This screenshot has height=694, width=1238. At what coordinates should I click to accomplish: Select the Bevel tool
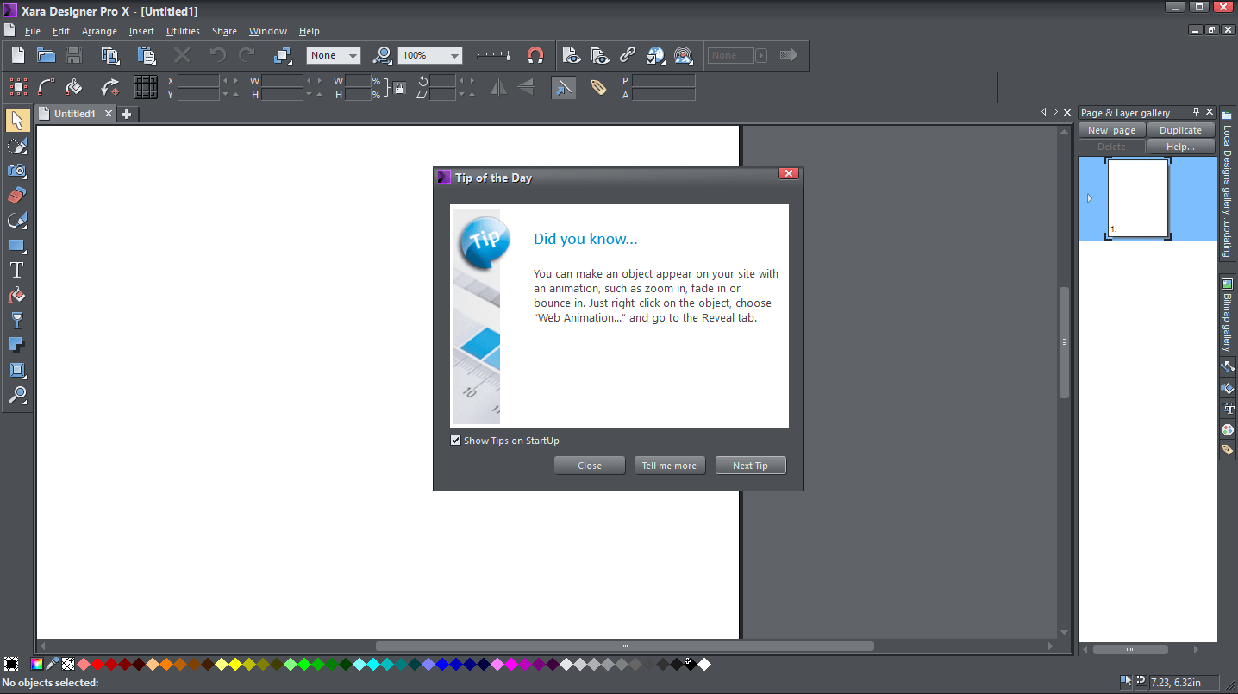coord(16,370)
